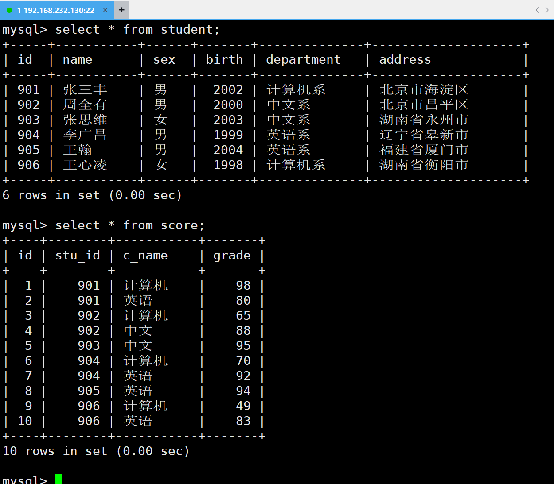Click the address 湖南省永州市

click(x=424, y=120)
